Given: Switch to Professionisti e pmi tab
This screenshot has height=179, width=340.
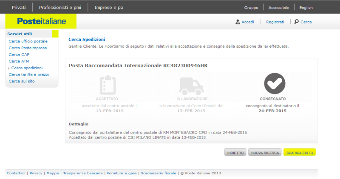Looking at the screenshot, I should [60, 8].
